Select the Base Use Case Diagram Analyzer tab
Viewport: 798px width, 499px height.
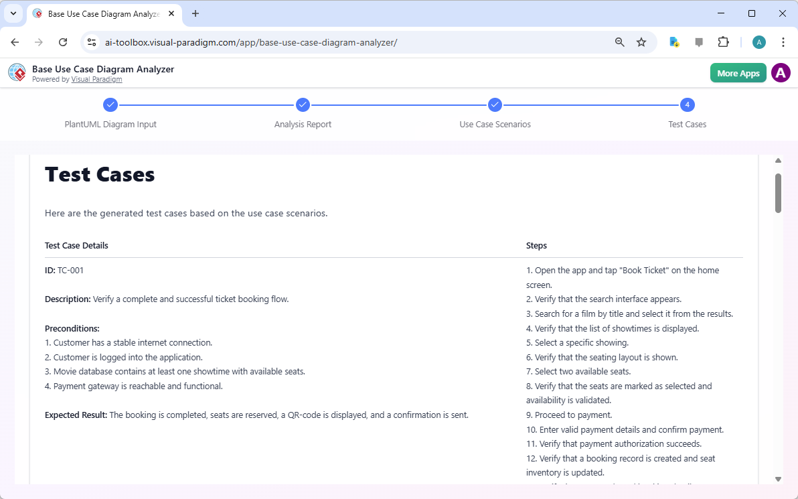[x=100, y=13]
